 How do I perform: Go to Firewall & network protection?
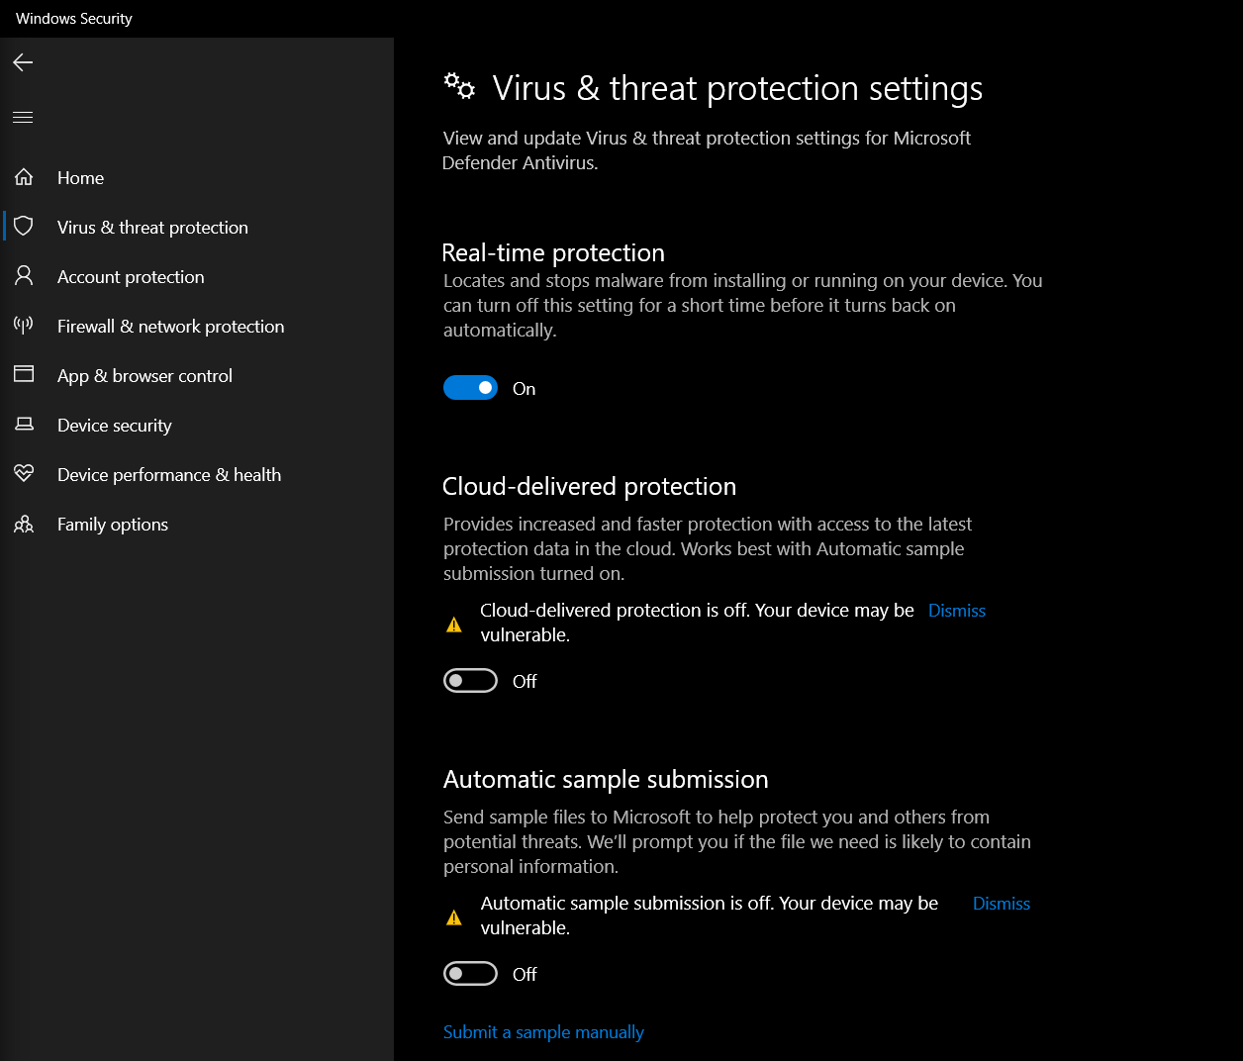point(170,326)
